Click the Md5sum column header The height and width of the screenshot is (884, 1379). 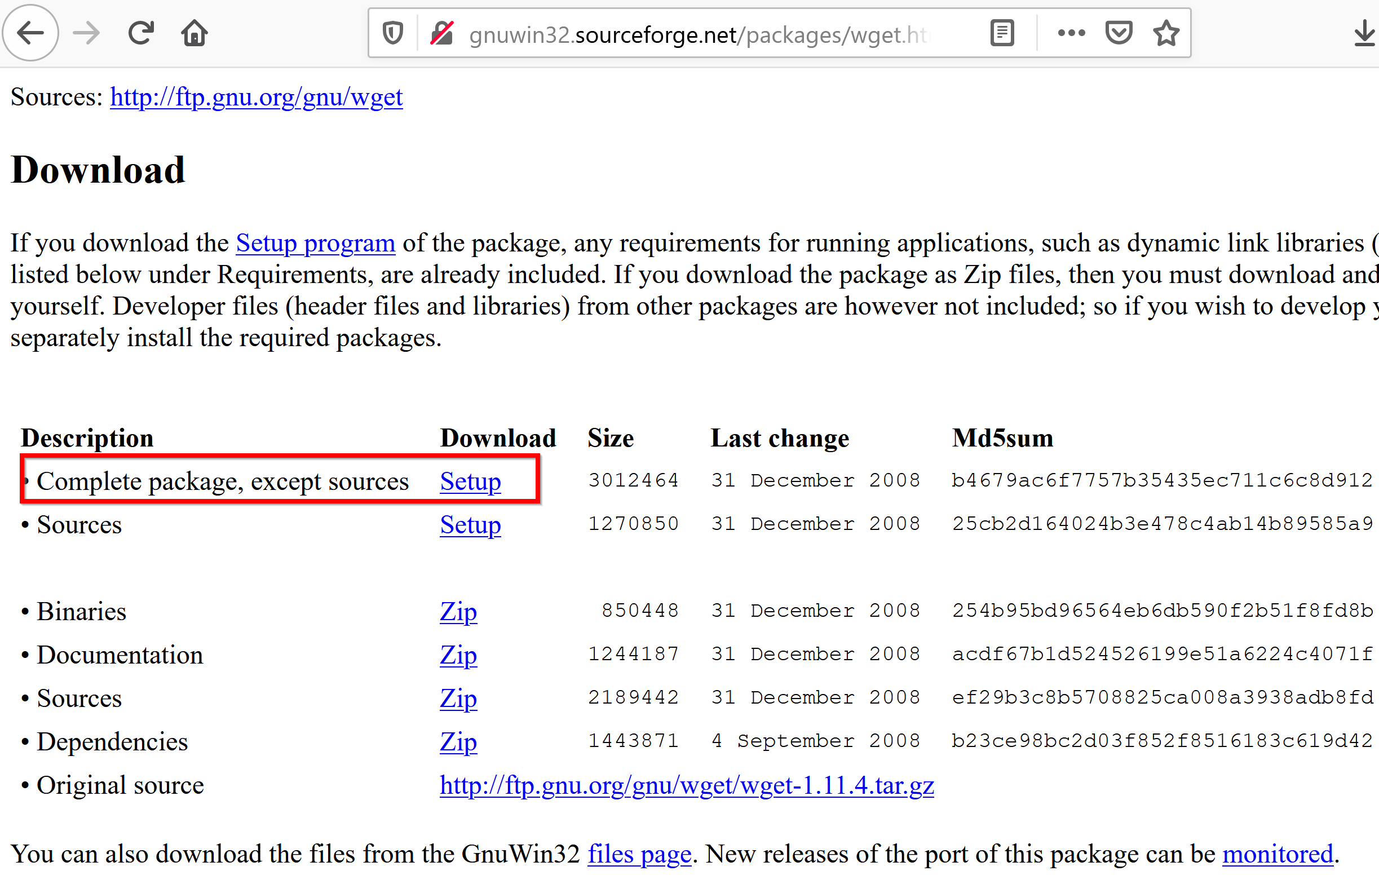pyautogui.click(x=1002, y=438)
